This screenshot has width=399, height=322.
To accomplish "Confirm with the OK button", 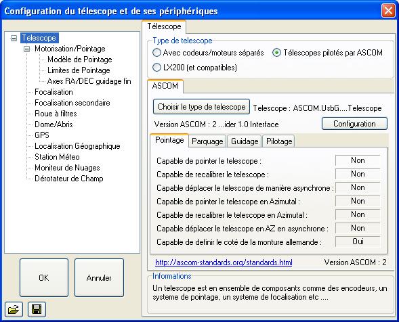I will click(44, 278).
